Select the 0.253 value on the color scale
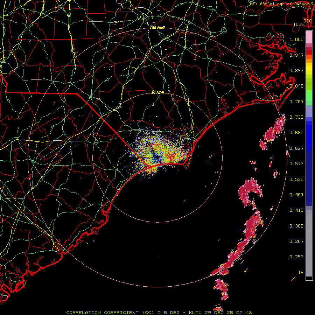 pyautogui.click(x=296, y=257)
